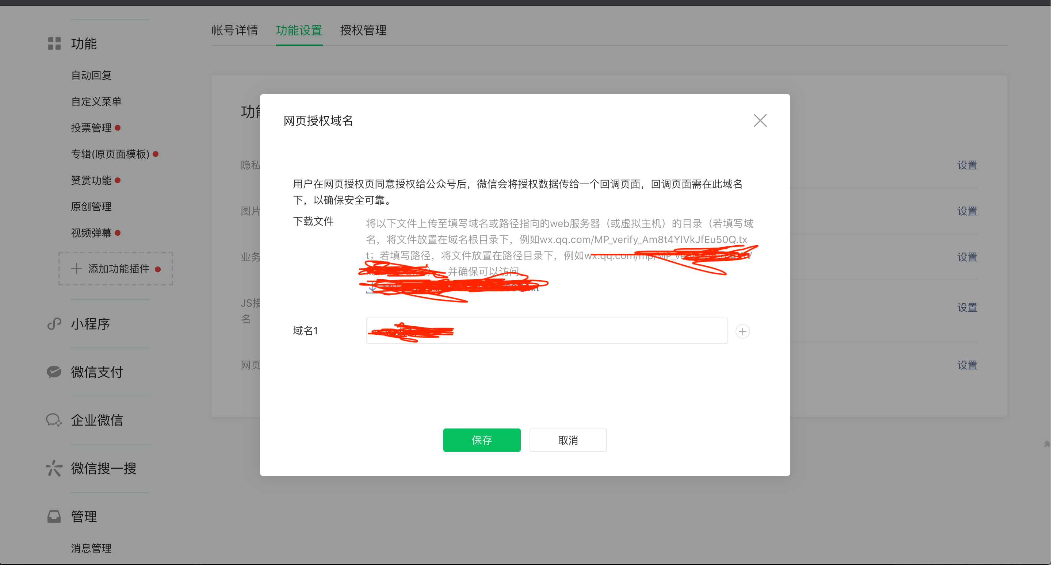This screenshot has width=1051, height=565.
Task: Click the topmost 设置 link on right
Action: [967, 165]
